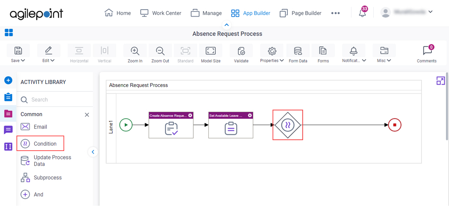Screen dimensions: 449x206
Task: Expand the Save dropdown arrow
Action: pyautogui.click(x=23, y=61)
